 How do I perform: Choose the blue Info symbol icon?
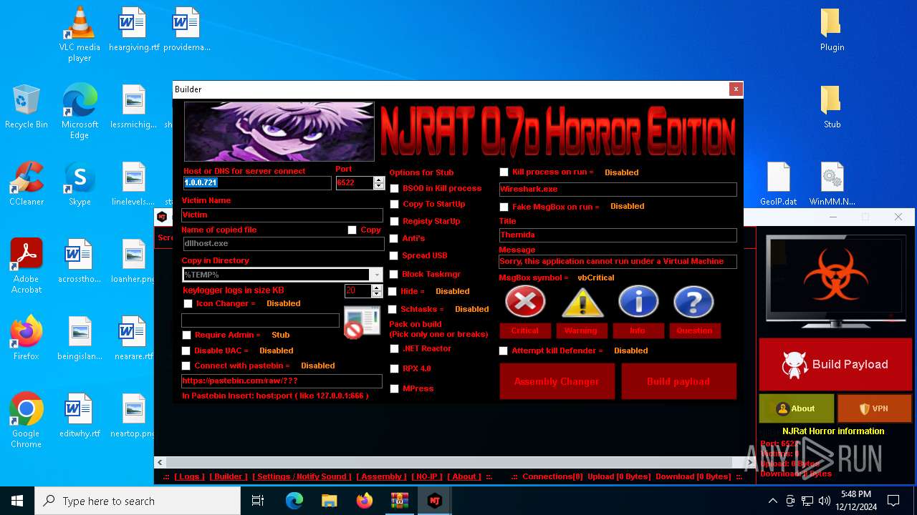click(638, 302)
